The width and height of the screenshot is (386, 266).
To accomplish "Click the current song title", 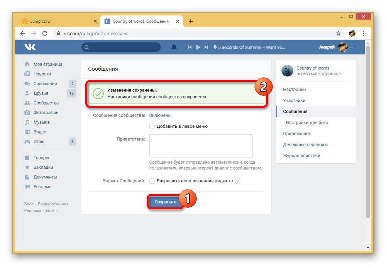I will (251, 47).
